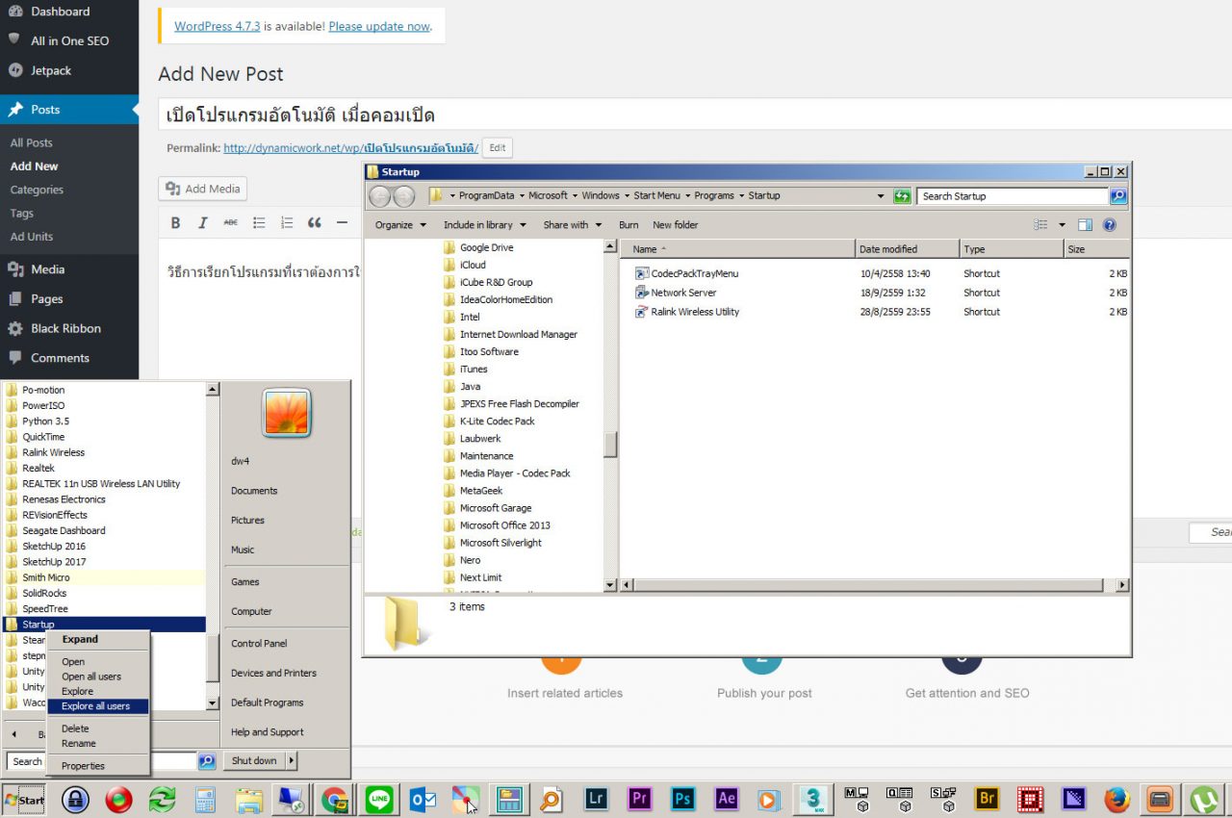Image resolution: width=1232 pixels, height=818 pixels.
Task: Open Include in library dropdown
Action: (x=485, y=225)
